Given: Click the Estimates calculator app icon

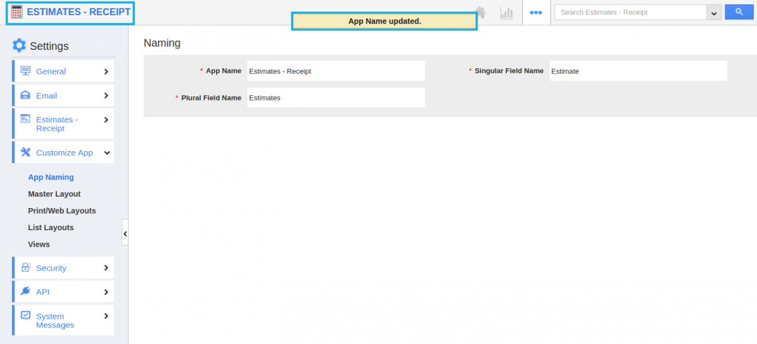Looking at the screenshot, I should coord(17,12).
